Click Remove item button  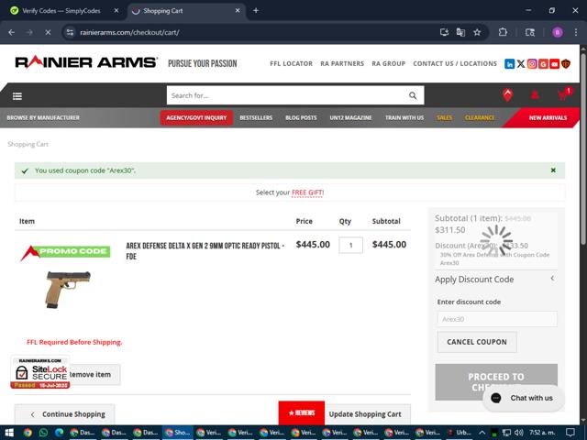94,375
